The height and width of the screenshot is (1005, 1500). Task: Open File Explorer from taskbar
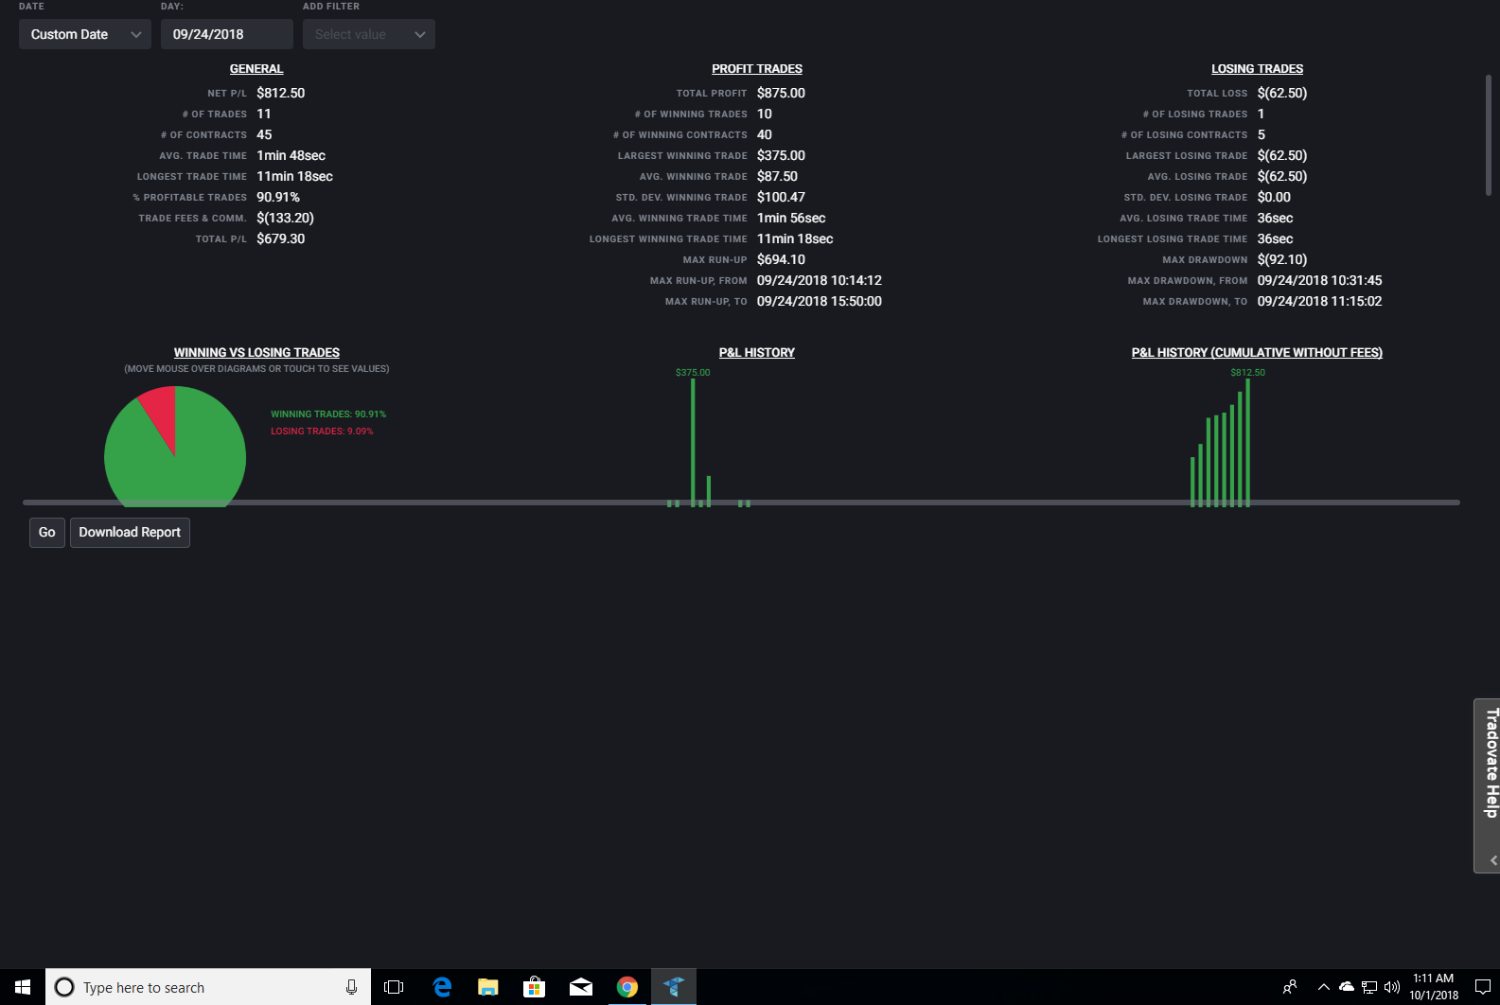coord(487,987)
